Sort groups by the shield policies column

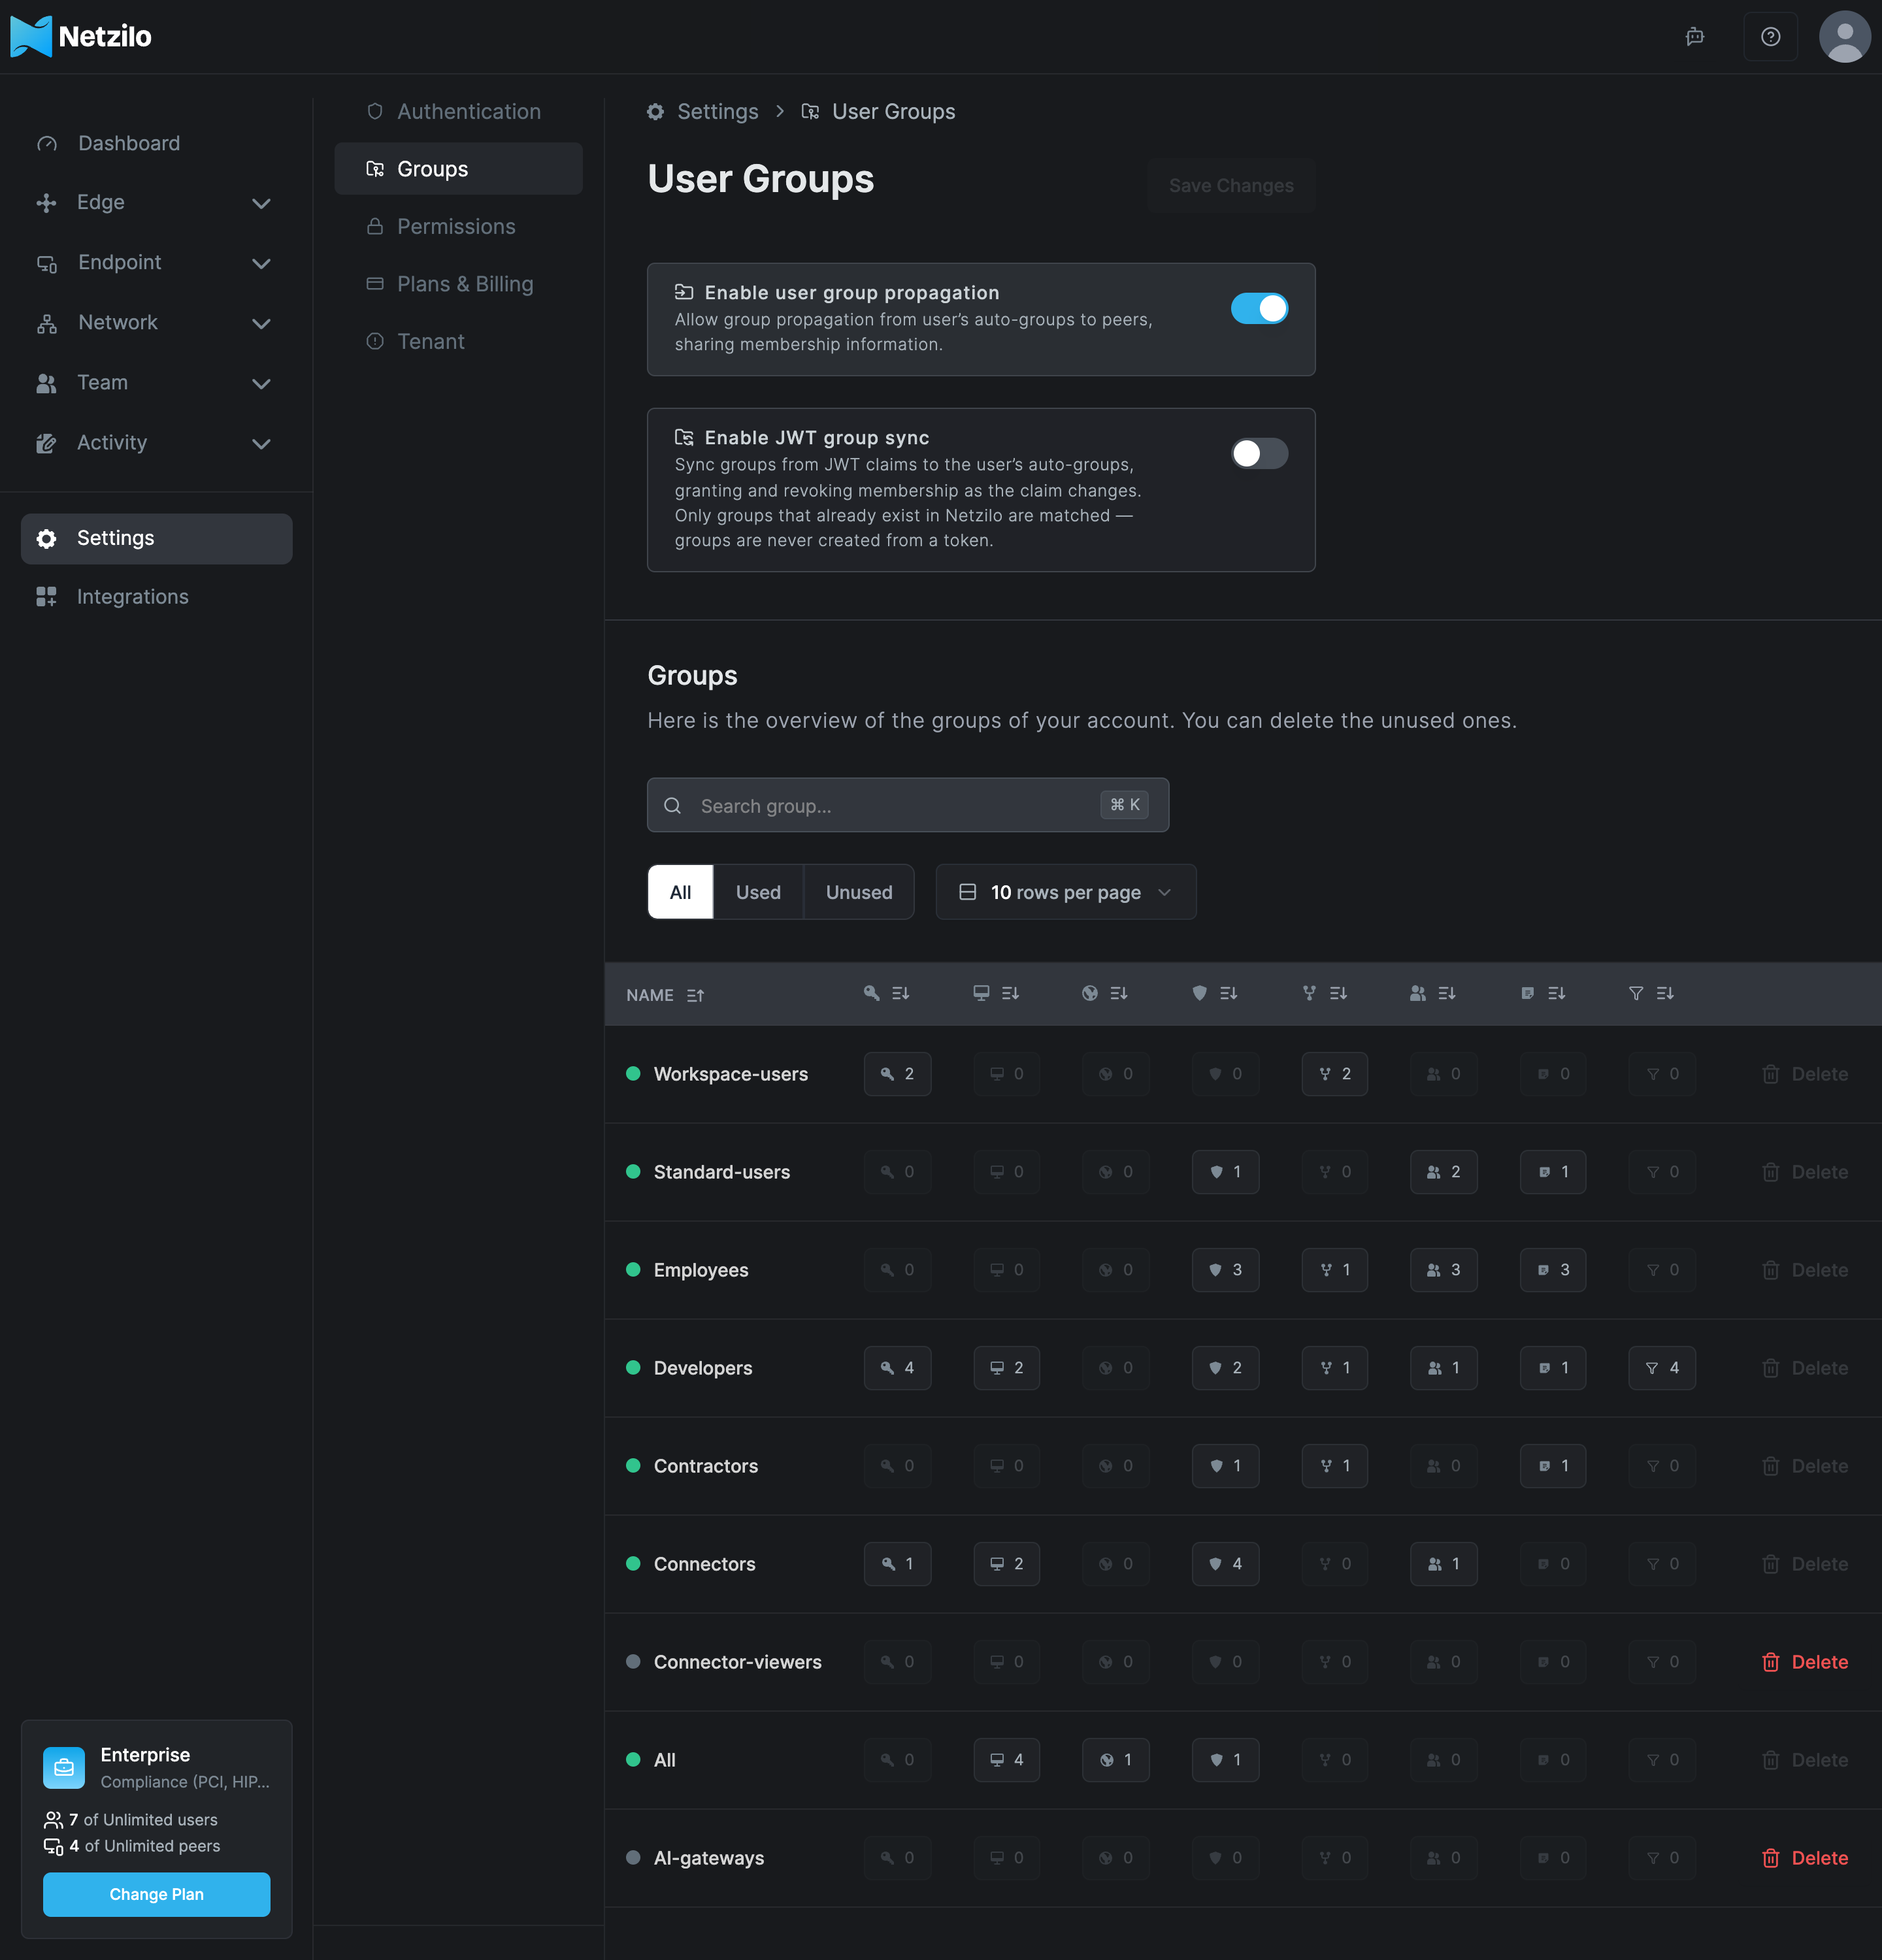[1215, 993]
